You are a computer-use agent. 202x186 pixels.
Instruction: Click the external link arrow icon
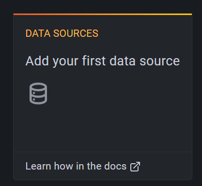coord(135,167)
